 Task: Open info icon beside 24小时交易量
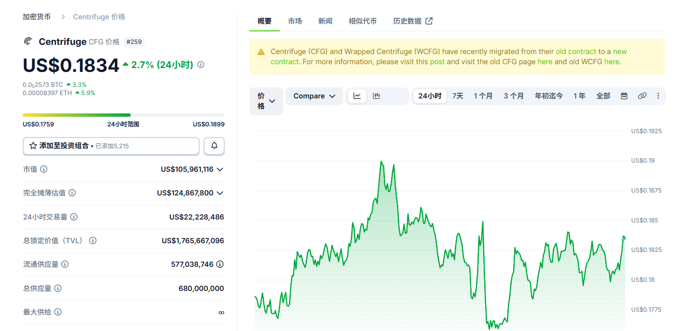[x=74, y=217]
